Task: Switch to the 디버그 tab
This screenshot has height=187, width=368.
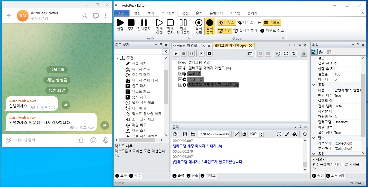Action: point(208,176)
